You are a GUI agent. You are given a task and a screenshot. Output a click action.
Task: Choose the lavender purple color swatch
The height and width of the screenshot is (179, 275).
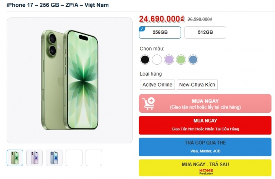(x=169, y=60)
